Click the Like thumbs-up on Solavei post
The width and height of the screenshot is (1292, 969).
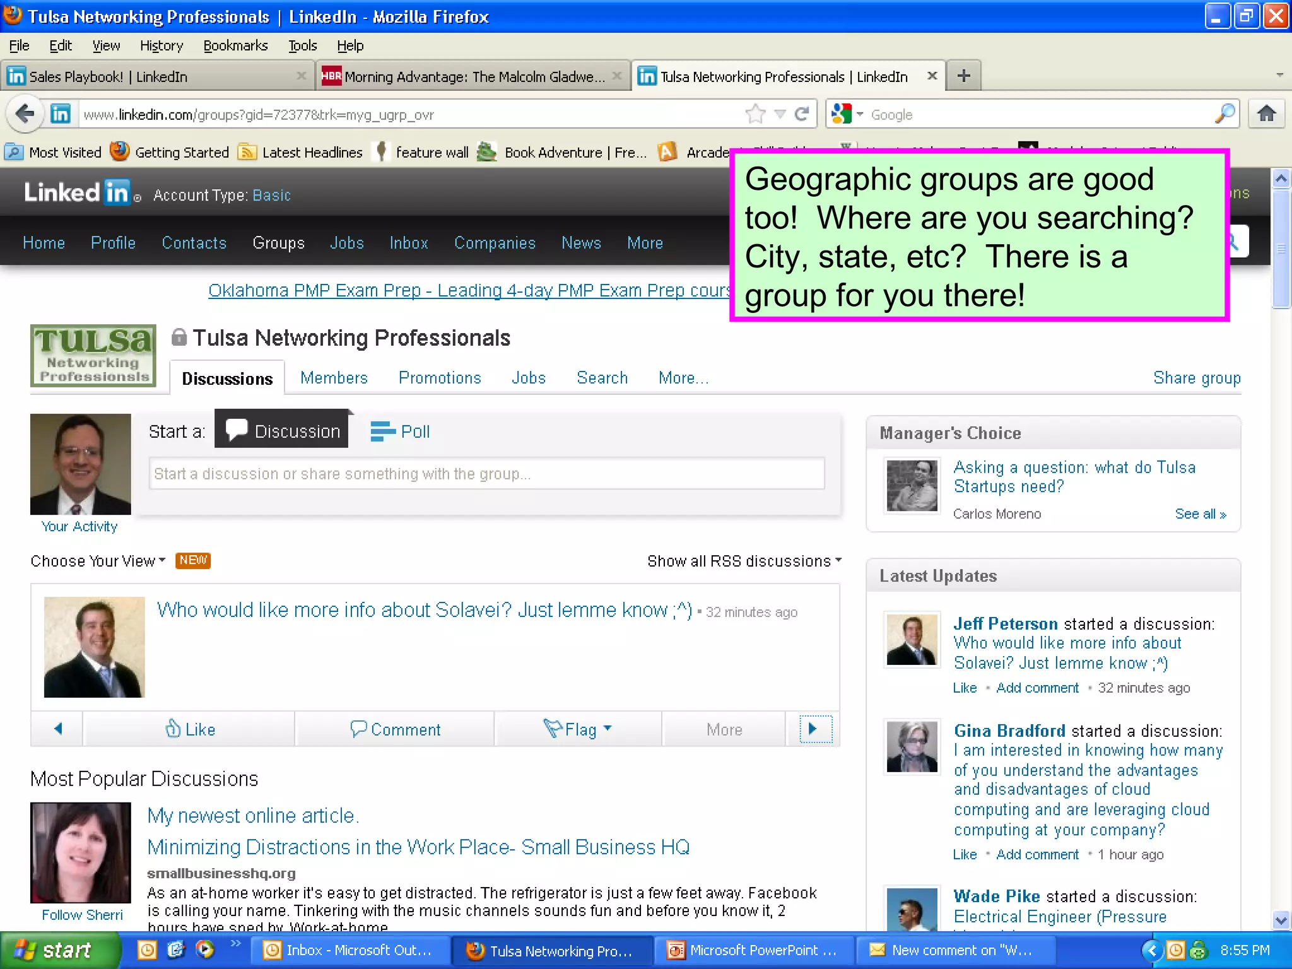[x=190, y=729]
